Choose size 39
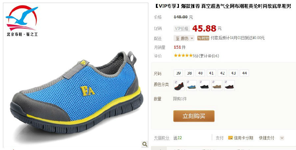This screenshot has width=296, height=150. point(178,73)
